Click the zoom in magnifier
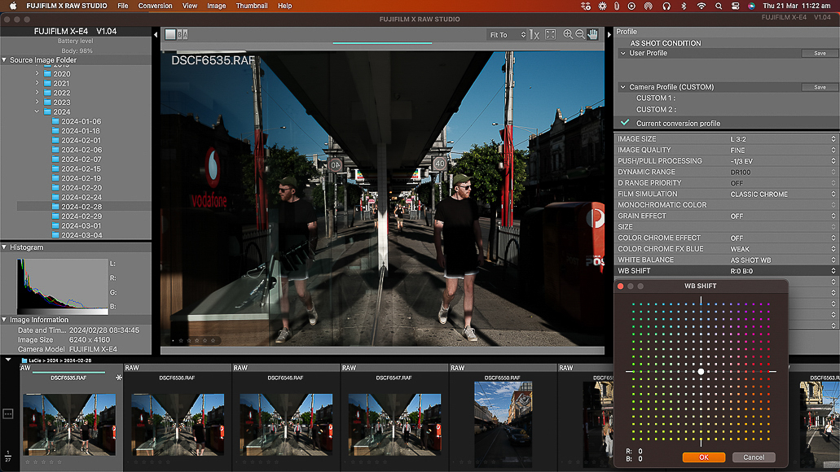The height and width of the screenshot is (472, 840). pyautogui.click(x=568, y=34)
